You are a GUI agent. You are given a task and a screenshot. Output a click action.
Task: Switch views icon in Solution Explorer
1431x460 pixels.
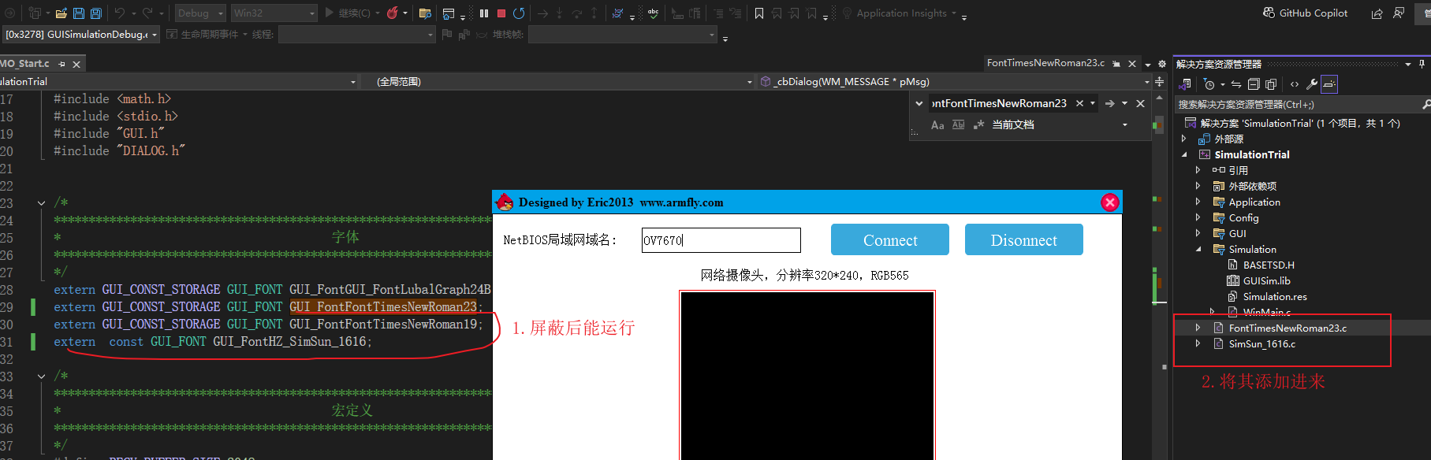point(1185,84)
